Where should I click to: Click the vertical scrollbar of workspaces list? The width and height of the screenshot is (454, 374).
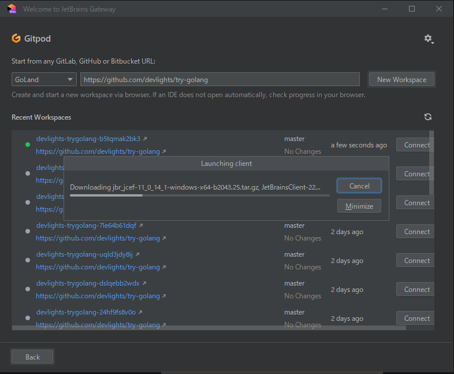(431, 163)
